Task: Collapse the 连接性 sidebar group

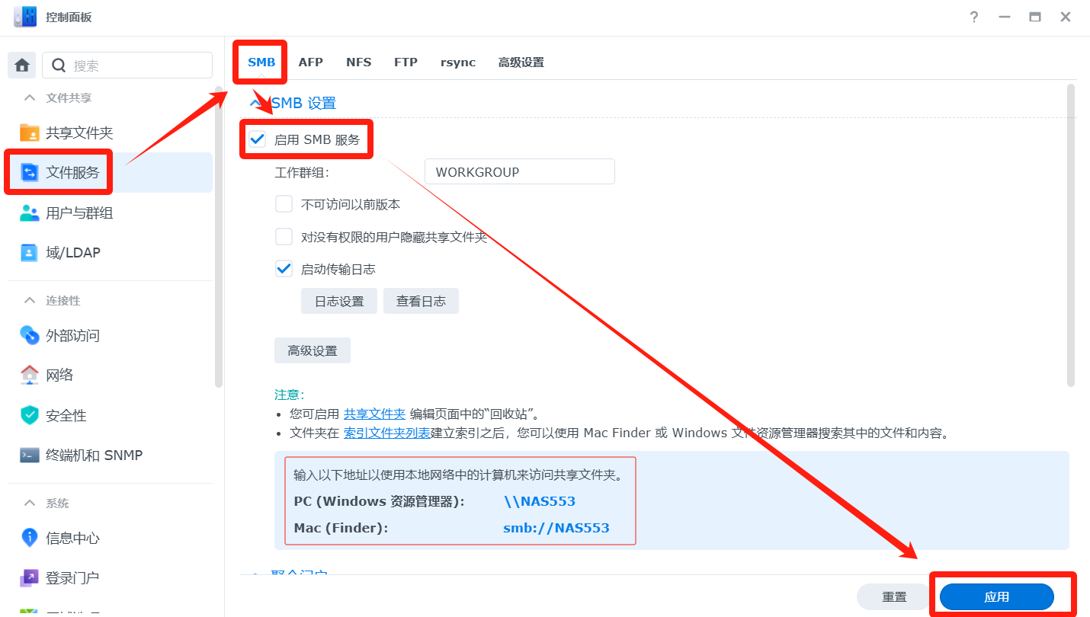Action: pyautogui.click(x=30, y=300)
